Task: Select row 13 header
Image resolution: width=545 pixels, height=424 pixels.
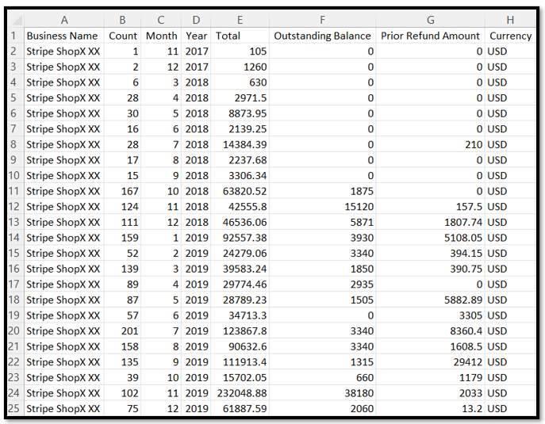Action: pyautogui.click(x=16, y=222)
